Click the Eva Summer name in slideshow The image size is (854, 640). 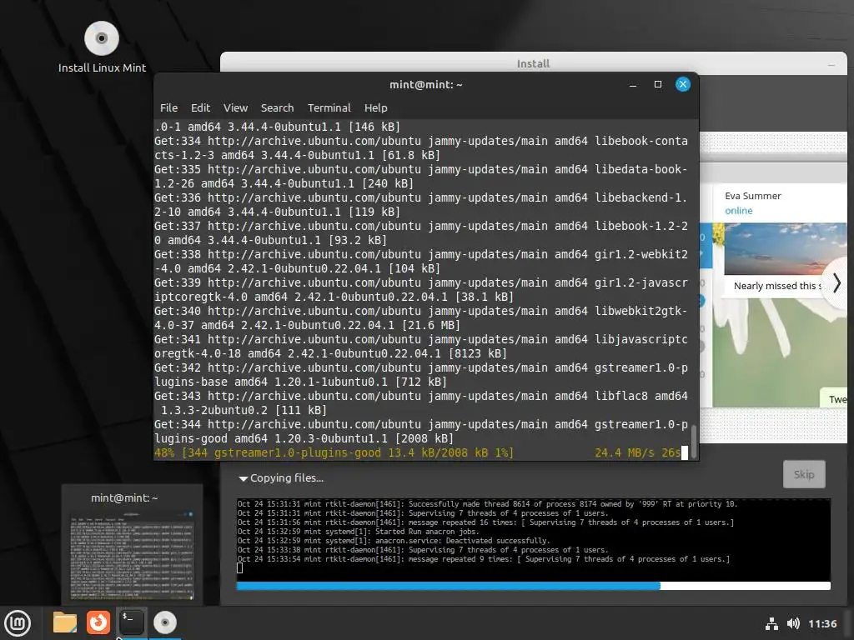(x=753, y=196)
